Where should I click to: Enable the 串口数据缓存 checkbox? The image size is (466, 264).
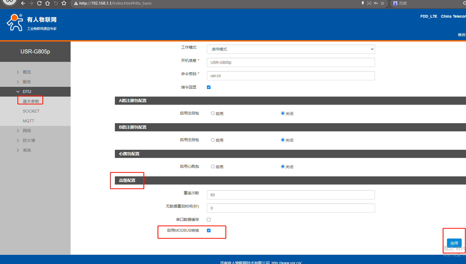click(x=209, y=220)
